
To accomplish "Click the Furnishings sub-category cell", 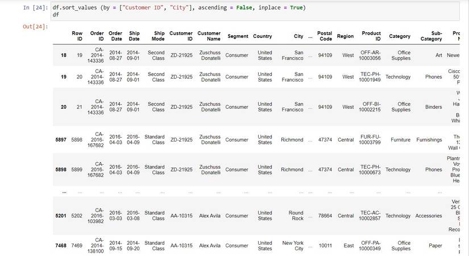I will point(429,140).
